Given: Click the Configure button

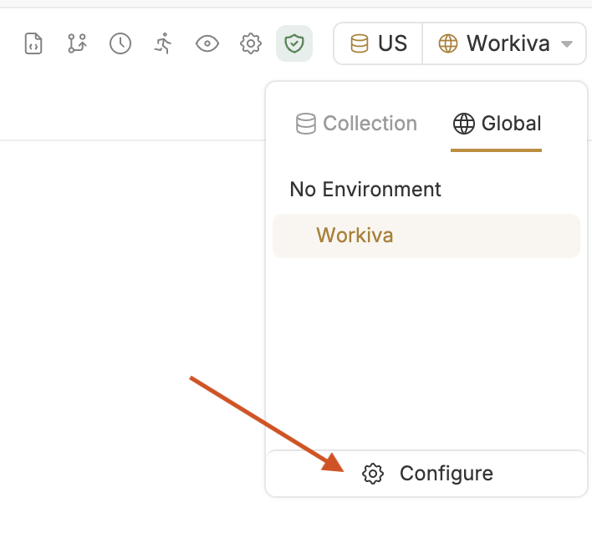Looking at the screenshot, I should pos(426,474).
